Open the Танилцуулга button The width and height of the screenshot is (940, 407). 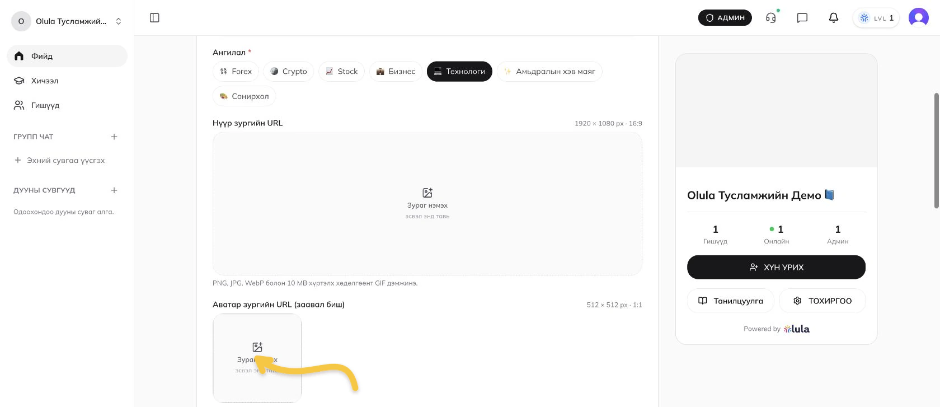point(730,301)
